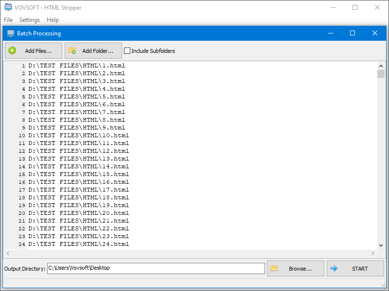389x291 pixels.
Task: Click inside the Output Directory text field
Action: point(156,268)
